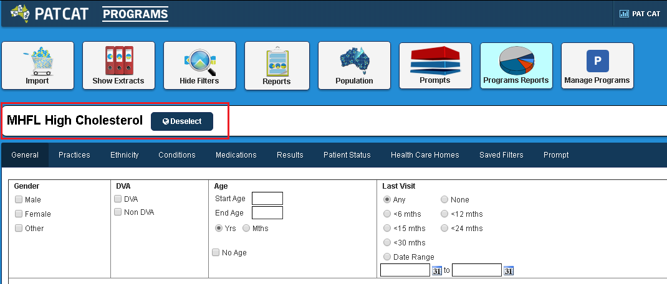Switch to the Health Care Homes tab
This screenshot has width=667, height=284.
coord(425,154)
